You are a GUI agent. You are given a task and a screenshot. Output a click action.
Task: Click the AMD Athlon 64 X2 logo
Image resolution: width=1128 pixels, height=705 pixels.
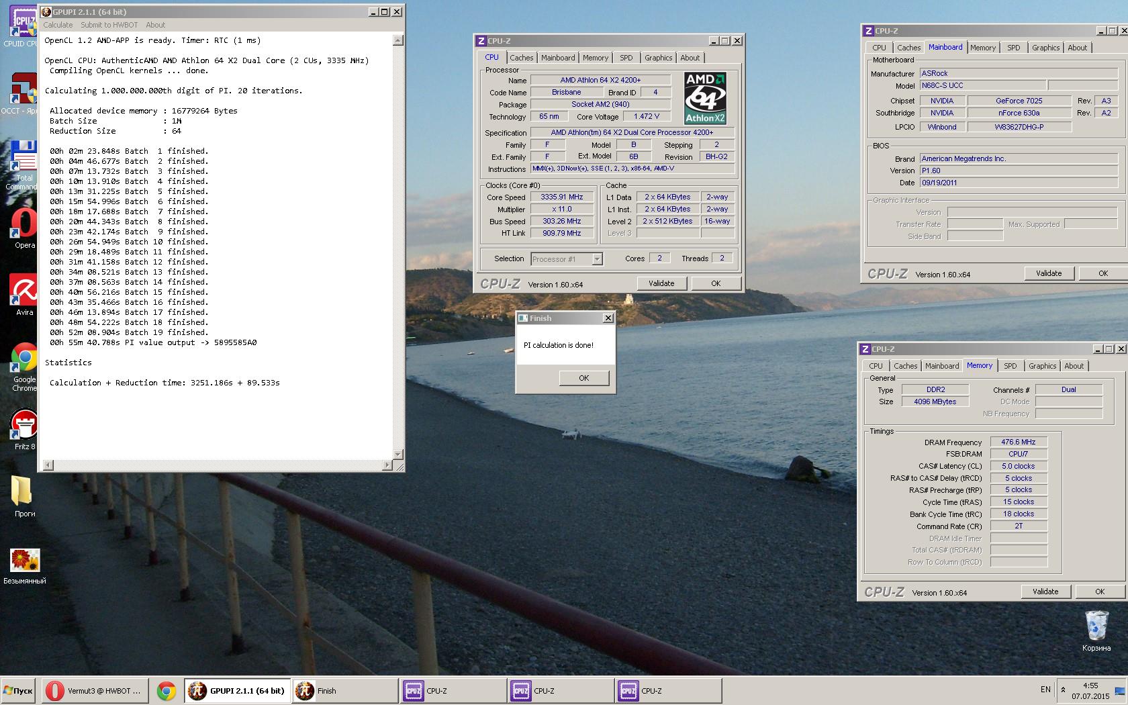(x=704, y=99)
